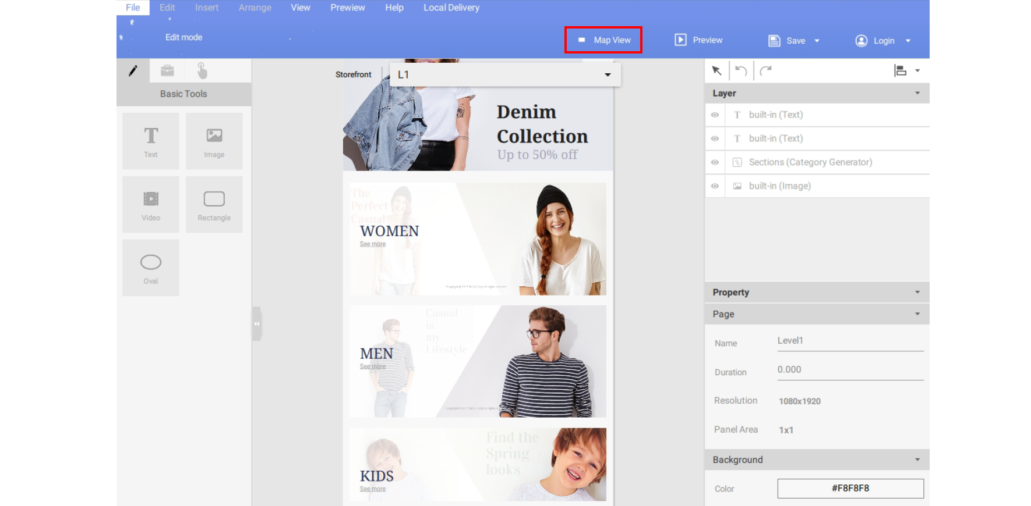Collapse the Layer panel
This screenshot has width=1031, height=506.
917,93
